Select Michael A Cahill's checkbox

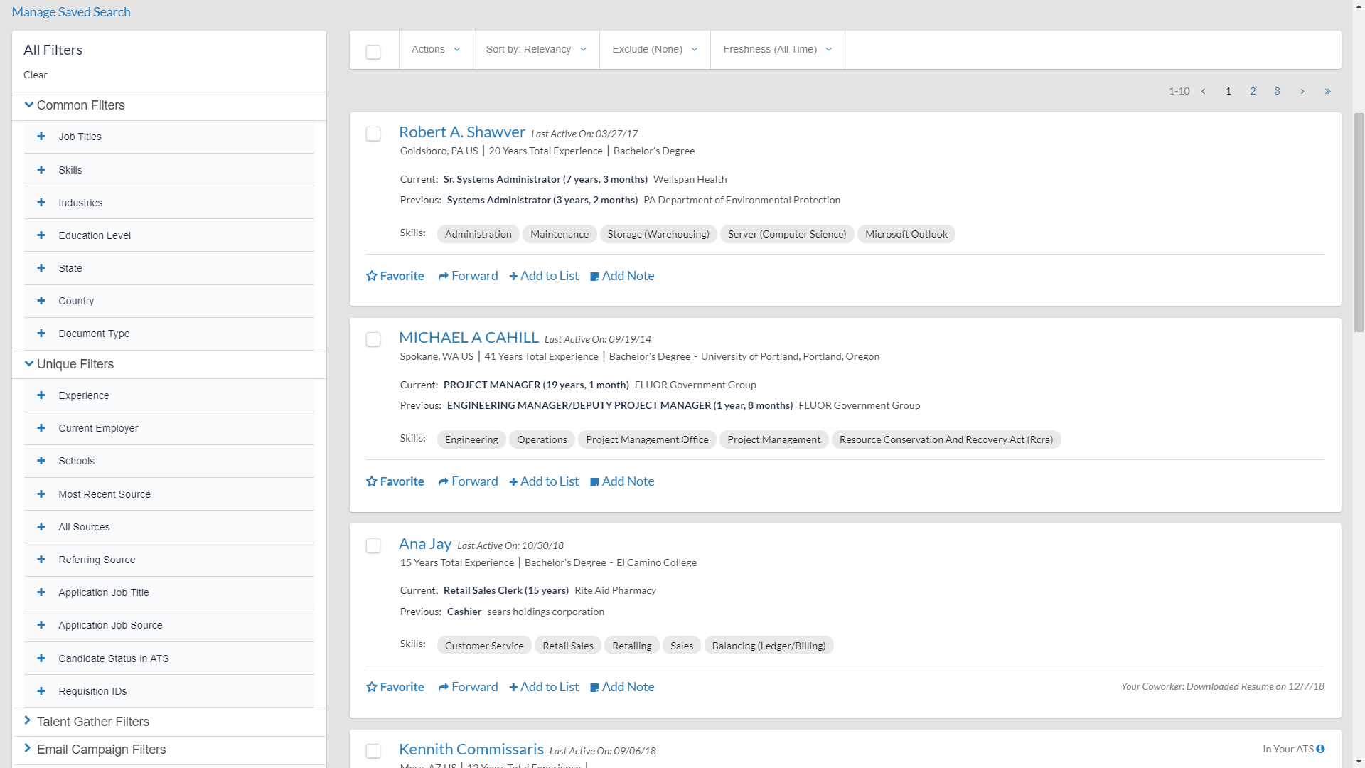[x=373, y=339]
